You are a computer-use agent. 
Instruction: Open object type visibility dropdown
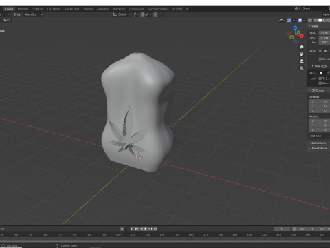[282, 20]
